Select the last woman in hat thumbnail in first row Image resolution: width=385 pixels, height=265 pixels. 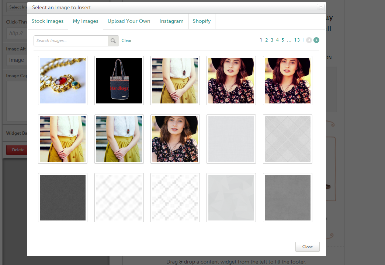288,81
